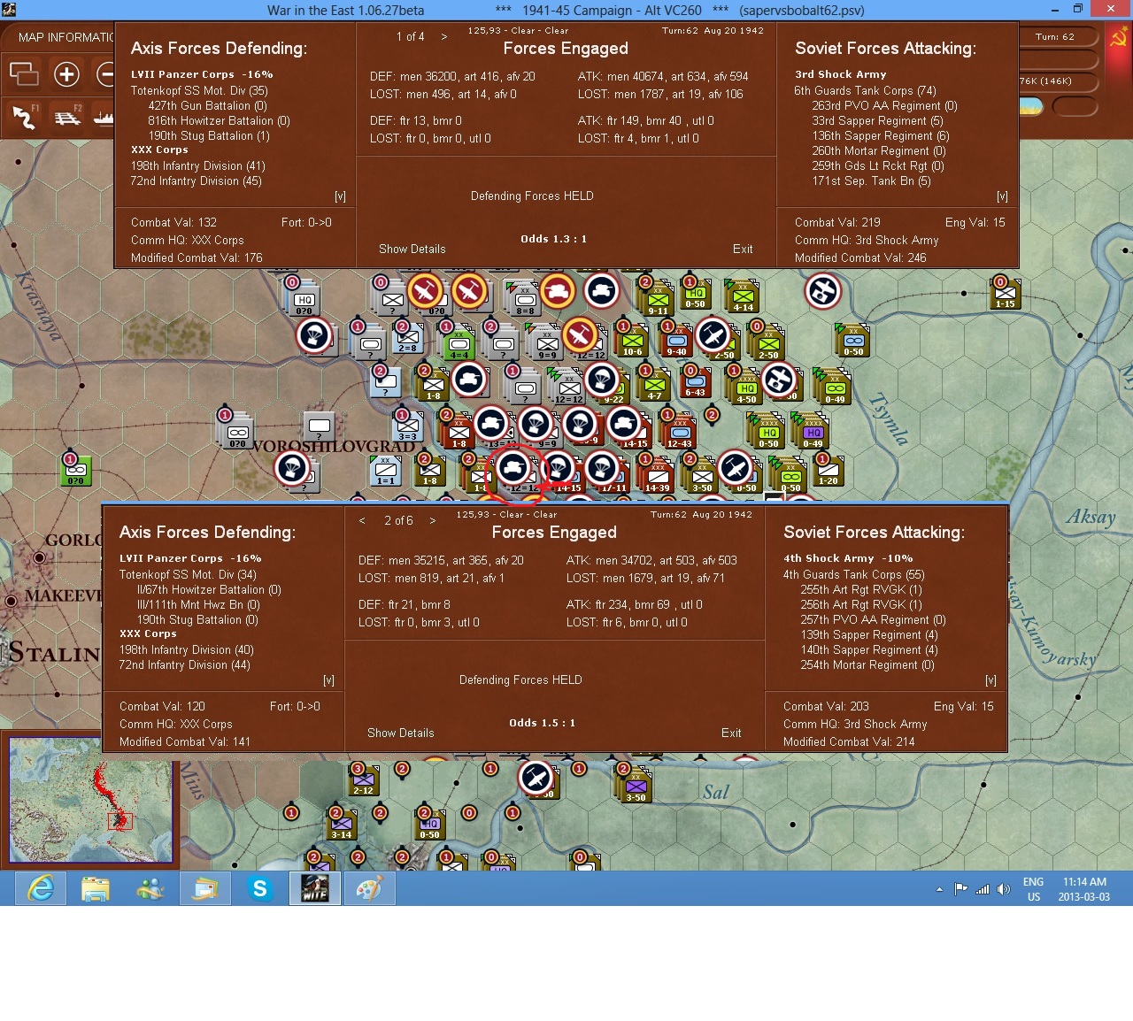Screen dimensions: 1133x1021
Task: Select 198th Infantry Division (41) entry
Action: [x=197, y=166]
